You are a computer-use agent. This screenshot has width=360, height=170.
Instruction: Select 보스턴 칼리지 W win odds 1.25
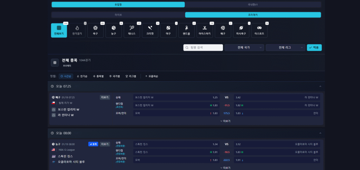pyautogui.click(x=176, y=97)
